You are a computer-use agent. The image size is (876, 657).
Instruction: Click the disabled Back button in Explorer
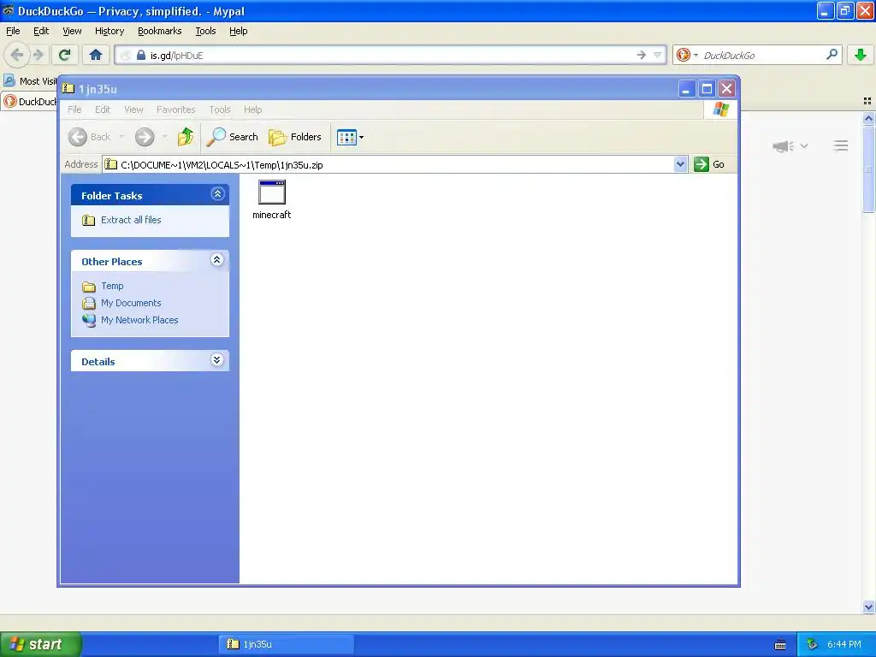(x=89, y=137)
